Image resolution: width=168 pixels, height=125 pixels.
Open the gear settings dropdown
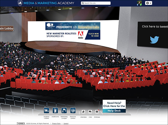tap(149, 3)
